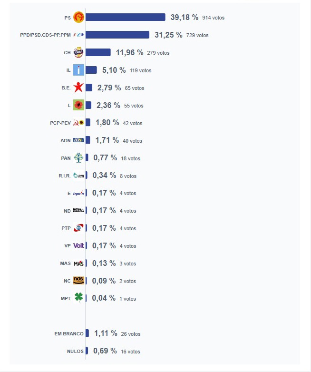Viewport: 311px width, 372px height.
Task: Select the Volt purple logo
Action: 78,245
